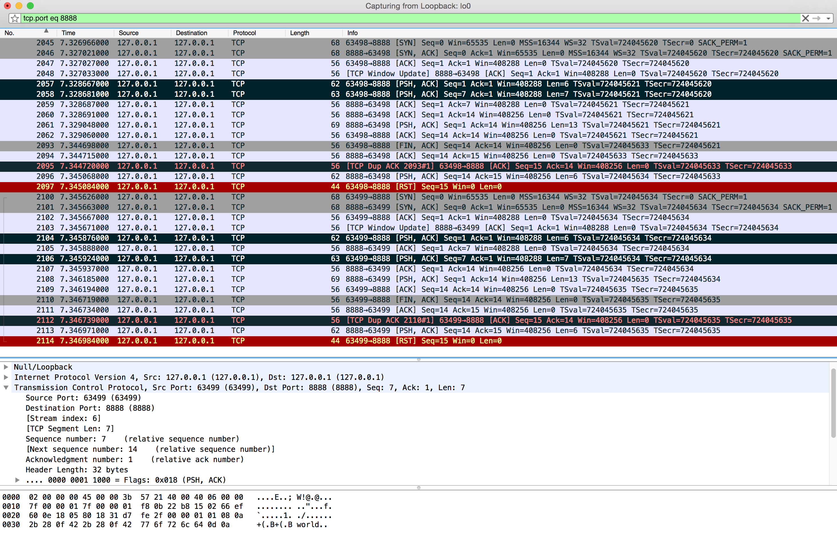Sort by the Time column header
Image resolution: width=837 pixels, height=540 pixels.
69,33
